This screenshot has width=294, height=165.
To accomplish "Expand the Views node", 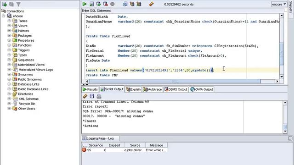I will pyautogui.click(x=9, y=26).
